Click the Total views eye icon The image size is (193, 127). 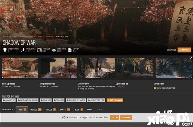[x=54, y=50]
